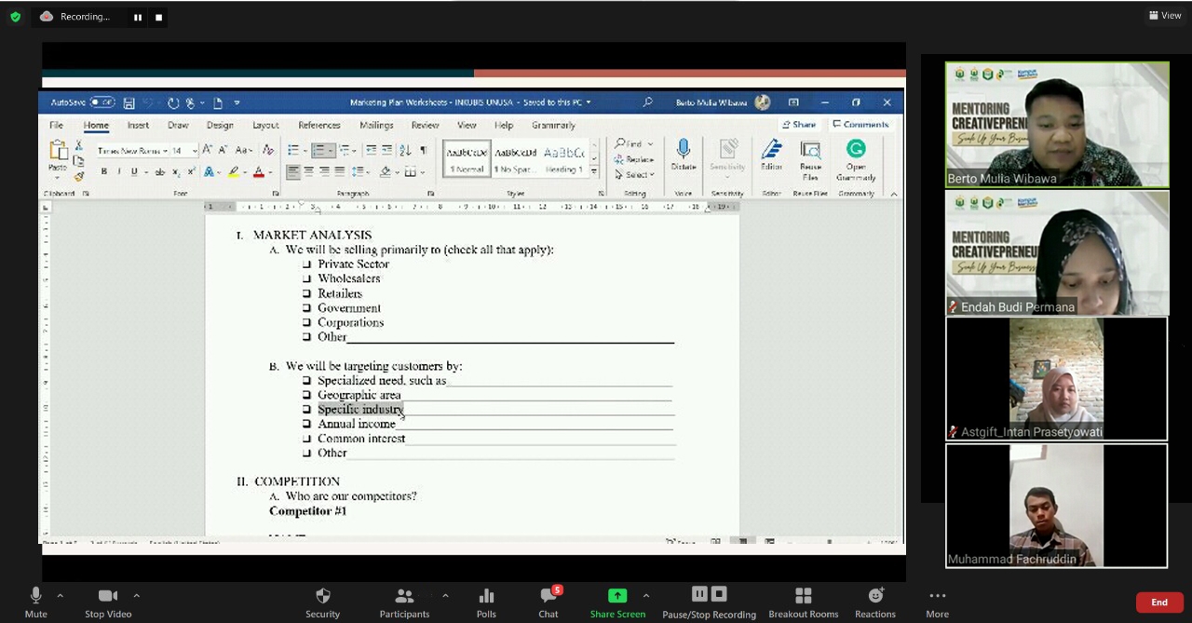1192x623 pixels.
Task: Expand video options arrow beside Stop Video
Action: (136, 595)
